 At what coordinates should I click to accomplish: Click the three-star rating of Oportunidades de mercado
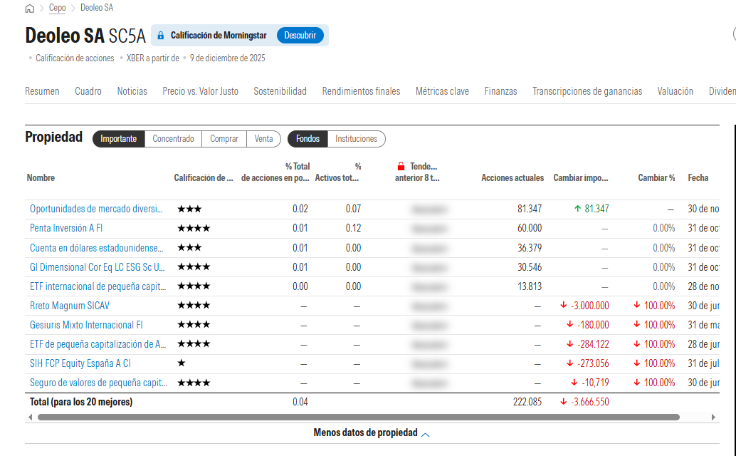tap(189, 209)
